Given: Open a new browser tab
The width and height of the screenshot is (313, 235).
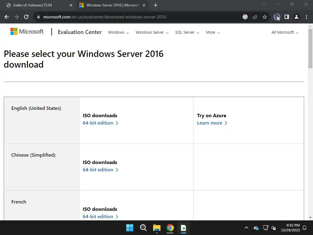Looking at the screenshot, I should 156,5.
